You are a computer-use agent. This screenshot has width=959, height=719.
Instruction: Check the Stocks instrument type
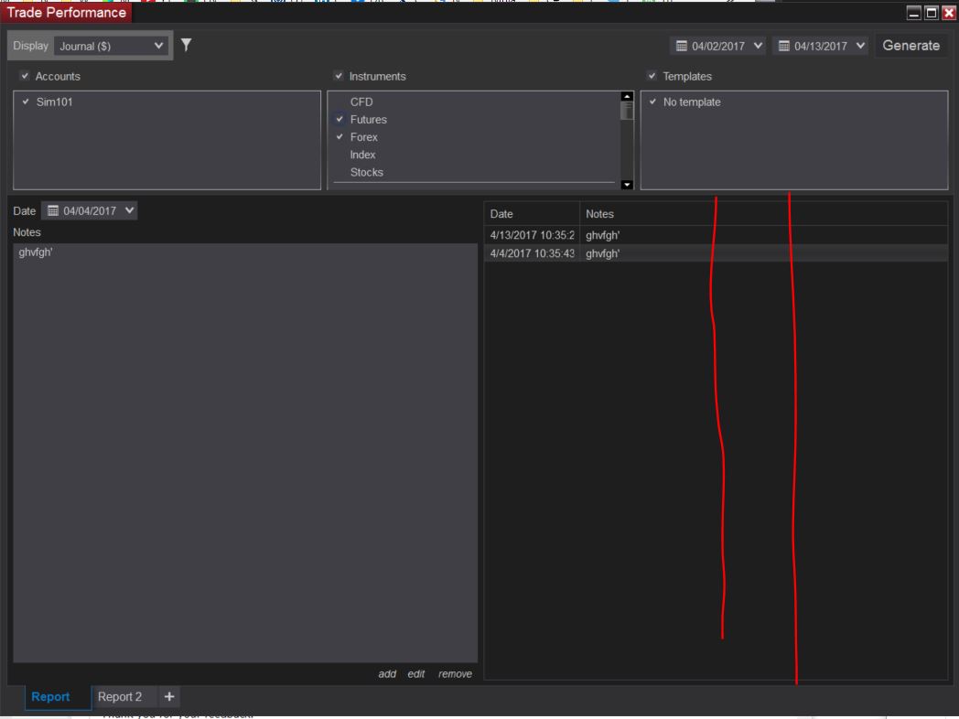click(x=340, y=172)
